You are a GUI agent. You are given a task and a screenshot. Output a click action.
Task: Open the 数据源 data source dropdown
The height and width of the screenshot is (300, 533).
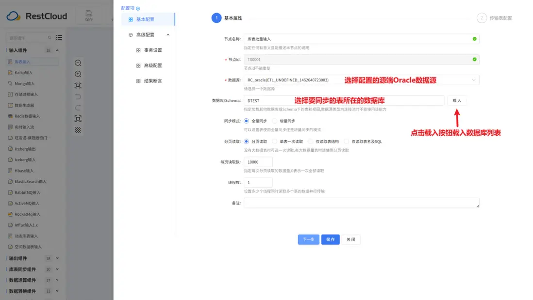click(x=474, y=80)
